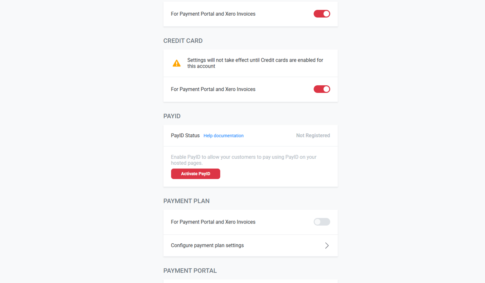Click the PAYID section heading

tap(172, 116)
